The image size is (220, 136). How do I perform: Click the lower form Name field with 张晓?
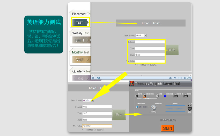(97, 120)
